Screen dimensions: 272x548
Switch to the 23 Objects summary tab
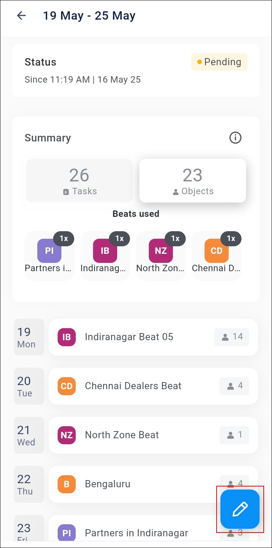tap(193, 181)
